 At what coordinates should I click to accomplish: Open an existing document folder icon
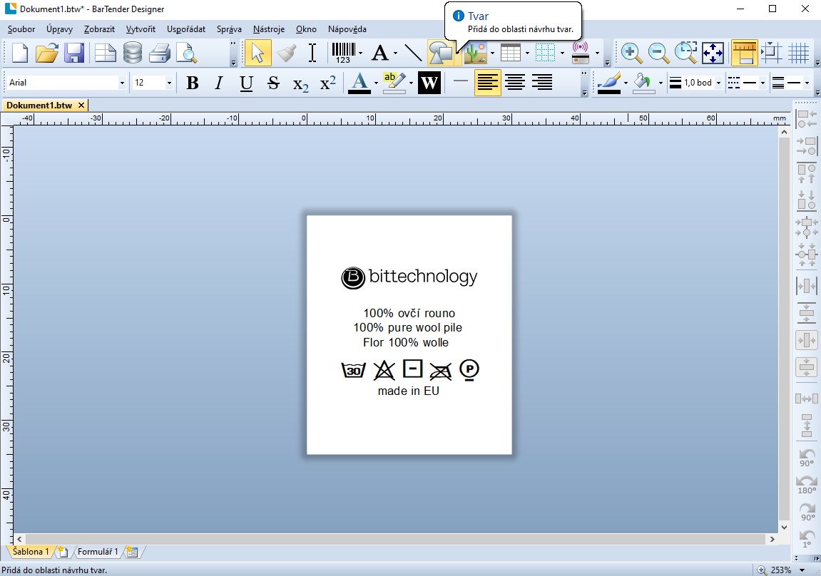46,53
